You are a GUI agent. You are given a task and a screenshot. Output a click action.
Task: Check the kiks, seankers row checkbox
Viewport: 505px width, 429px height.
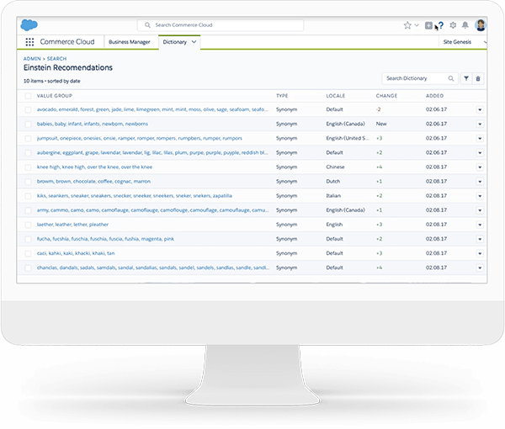click(x=28, y=196)
